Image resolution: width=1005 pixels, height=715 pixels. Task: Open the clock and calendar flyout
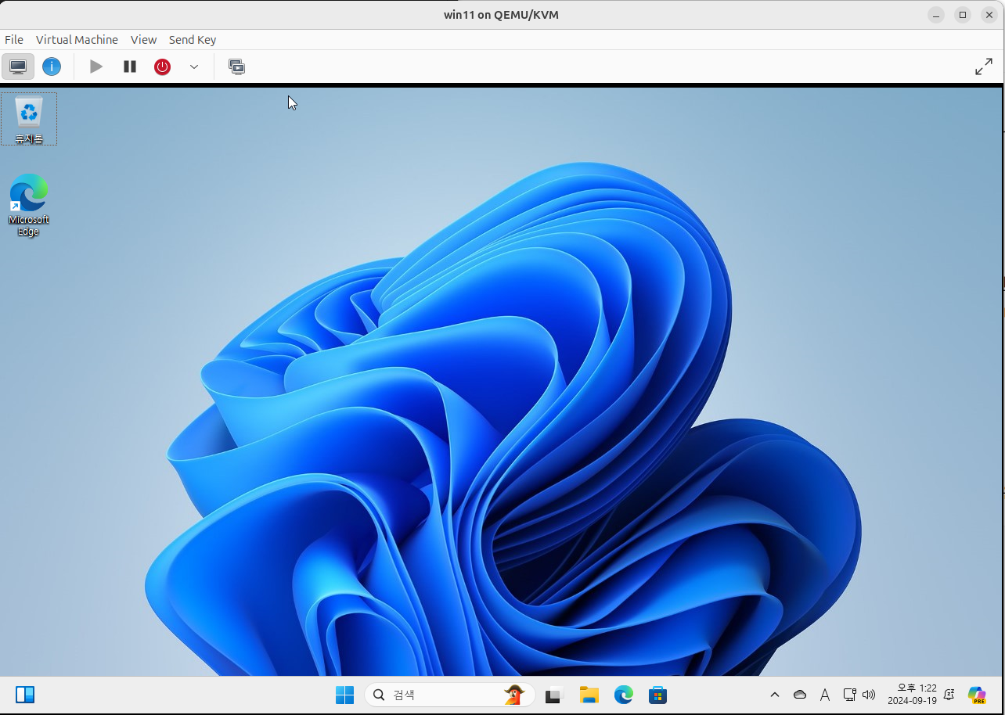912,695
